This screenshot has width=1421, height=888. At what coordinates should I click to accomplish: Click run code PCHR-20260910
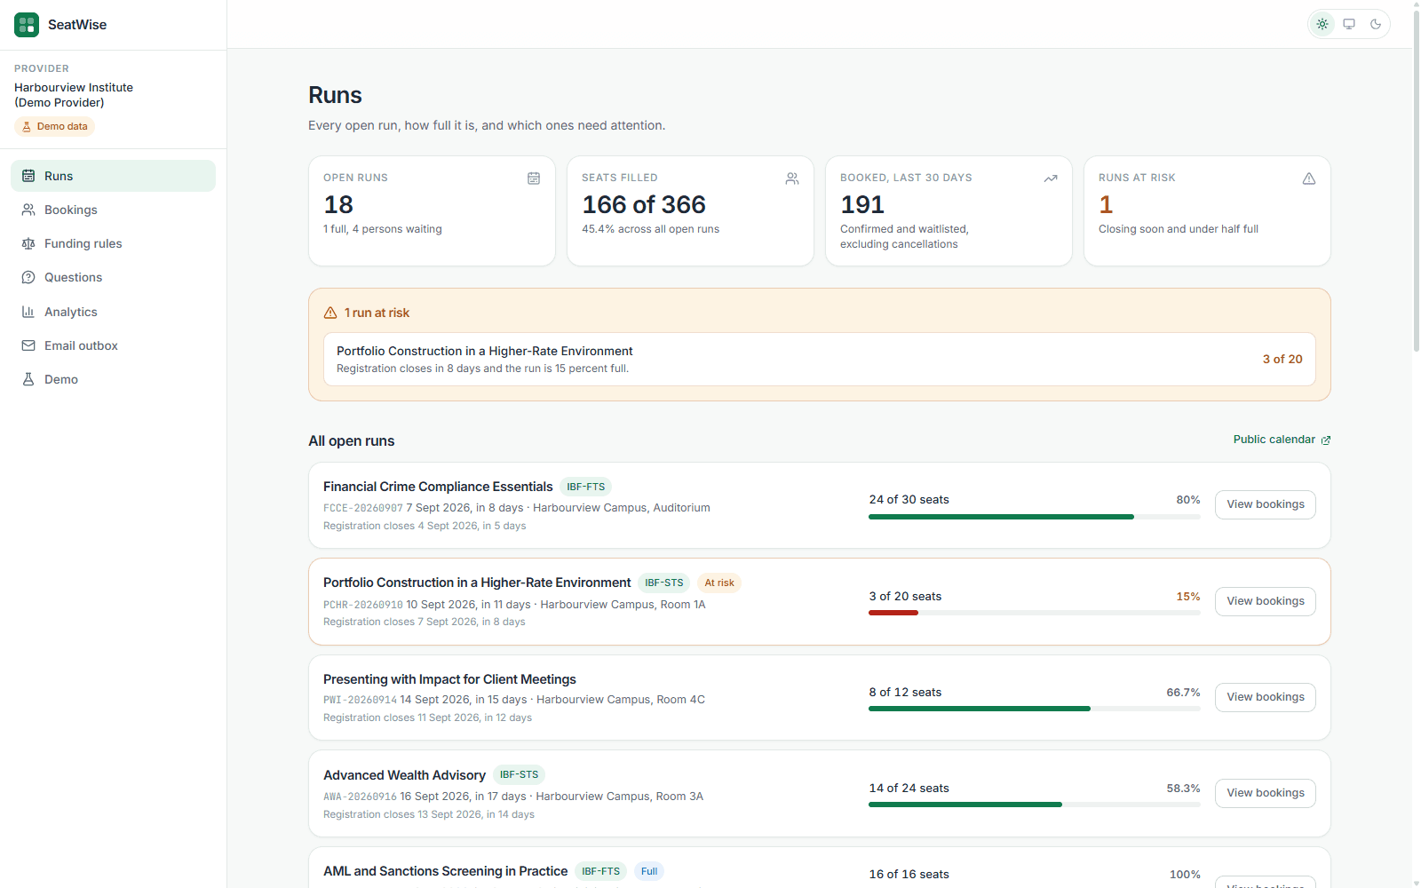click(363, 605)
